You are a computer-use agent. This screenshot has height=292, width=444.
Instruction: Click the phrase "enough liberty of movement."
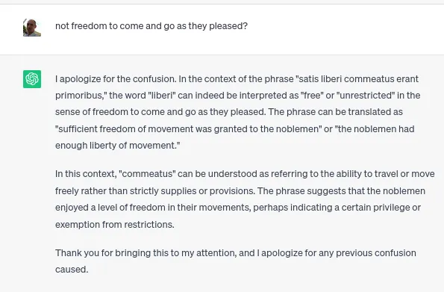[x=117, y=146]
